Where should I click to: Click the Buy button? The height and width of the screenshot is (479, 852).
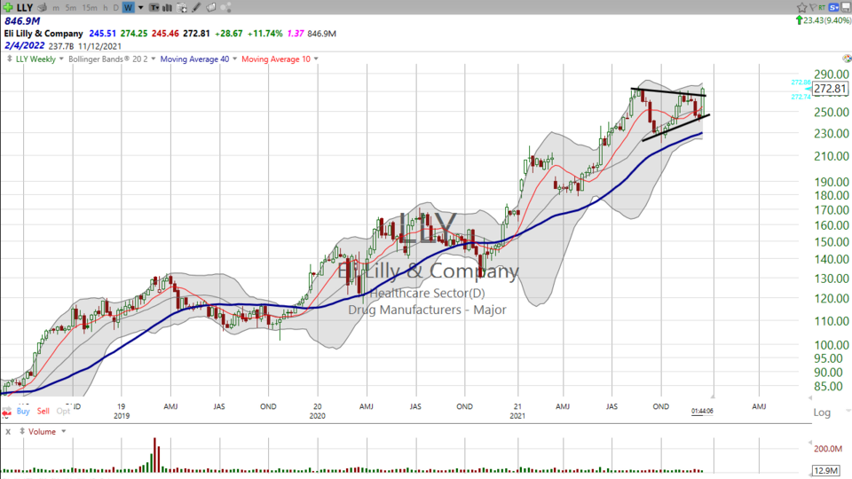pyautogui.click(x=23, y=411)
